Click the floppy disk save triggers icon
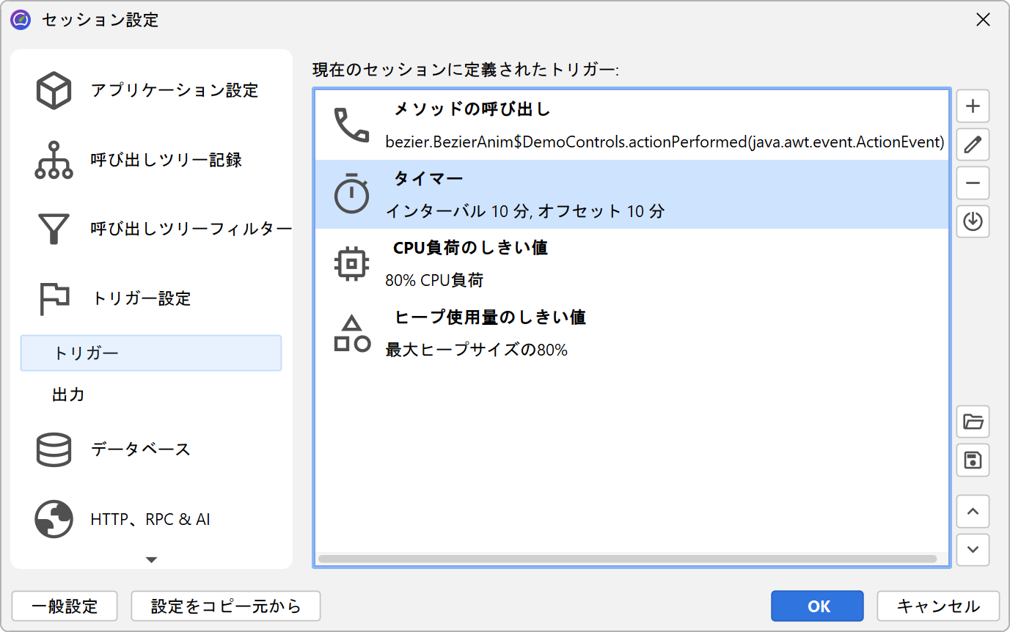This screenshot has width=1010, height=632. point(973,460)
